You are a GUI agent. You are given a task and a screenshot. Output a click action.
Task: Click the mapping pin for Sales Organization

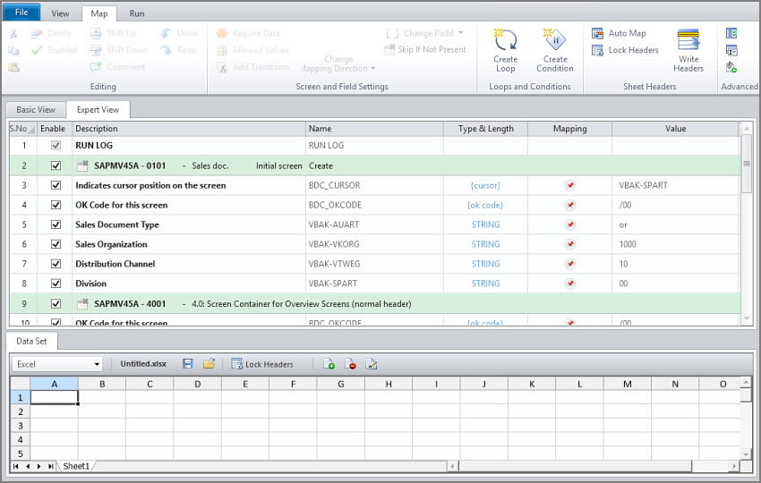(569, 244)
